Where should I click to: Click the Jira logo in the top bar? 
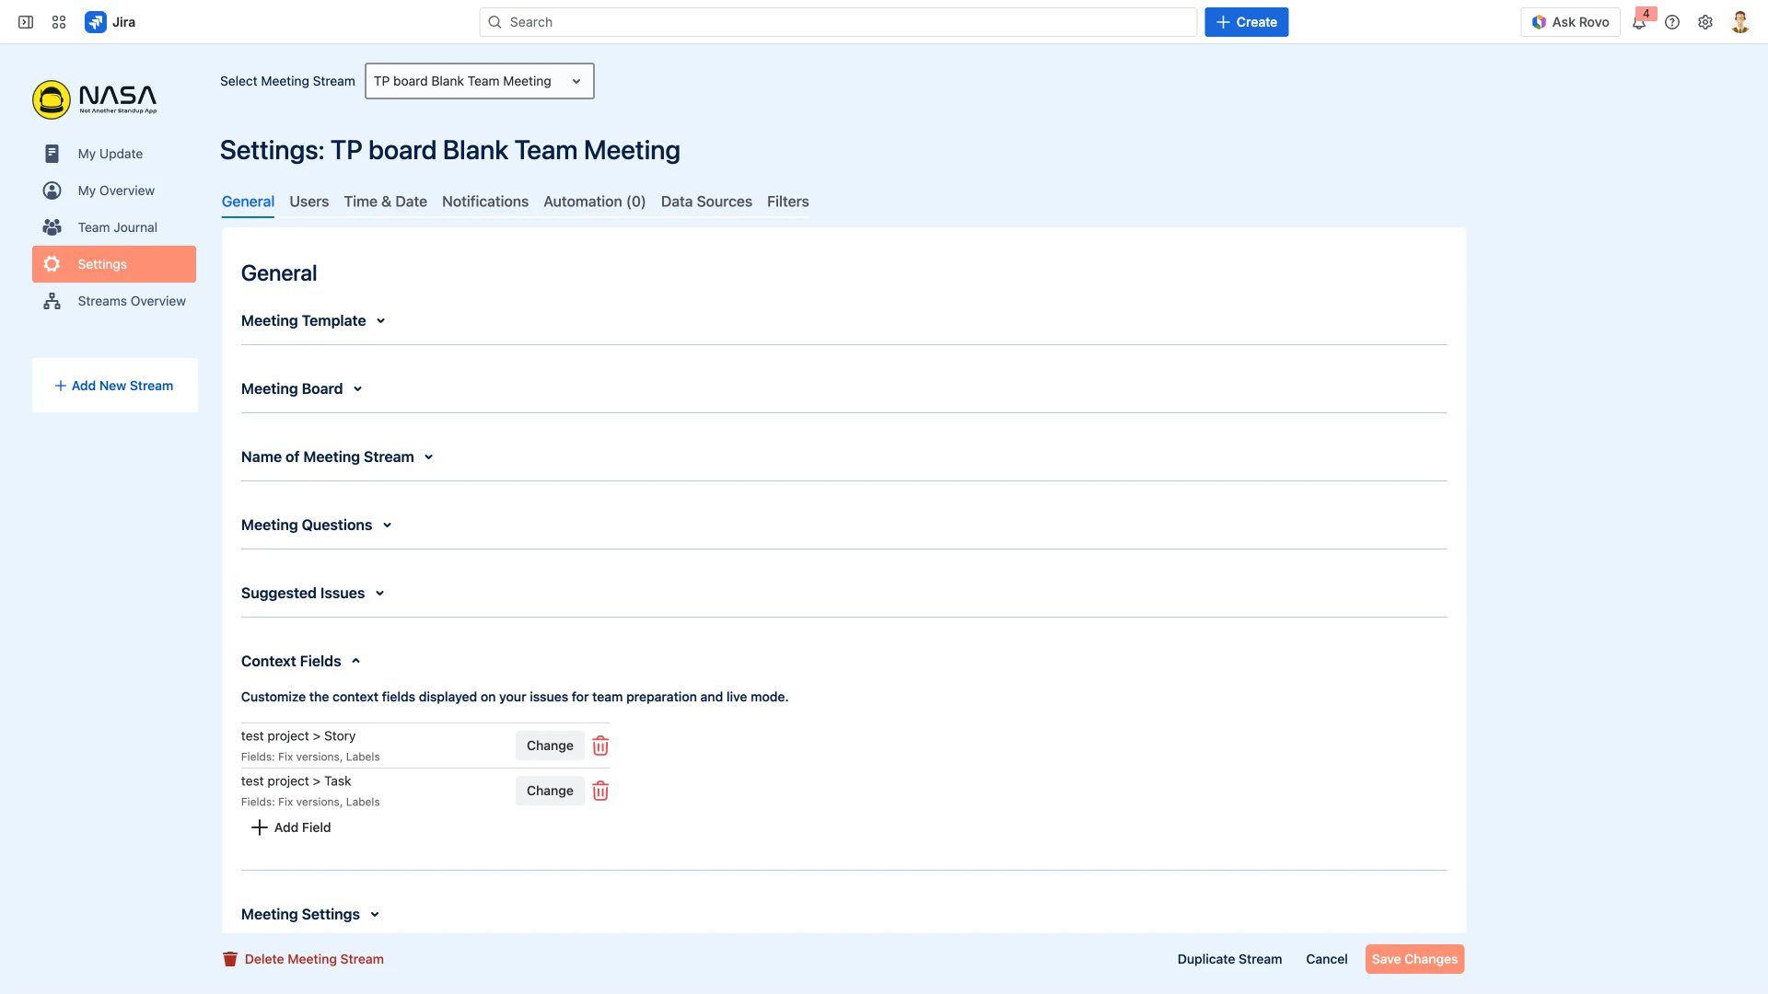pyautogui.click(x=98, y=21)
